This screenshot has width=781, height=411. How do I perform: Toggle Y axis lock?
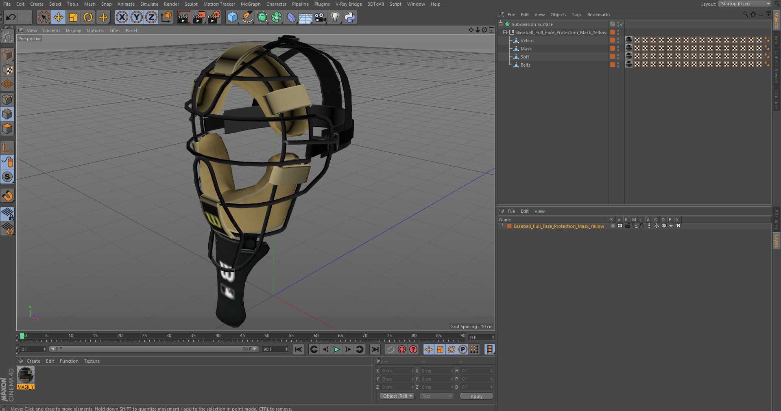[x=137, y=17]
